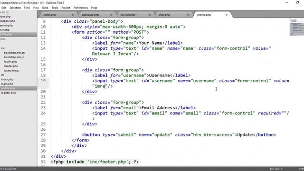304x171 pixels.
Task: Open the Help menu
Action: pyautogui.click(x=94, y=8)
